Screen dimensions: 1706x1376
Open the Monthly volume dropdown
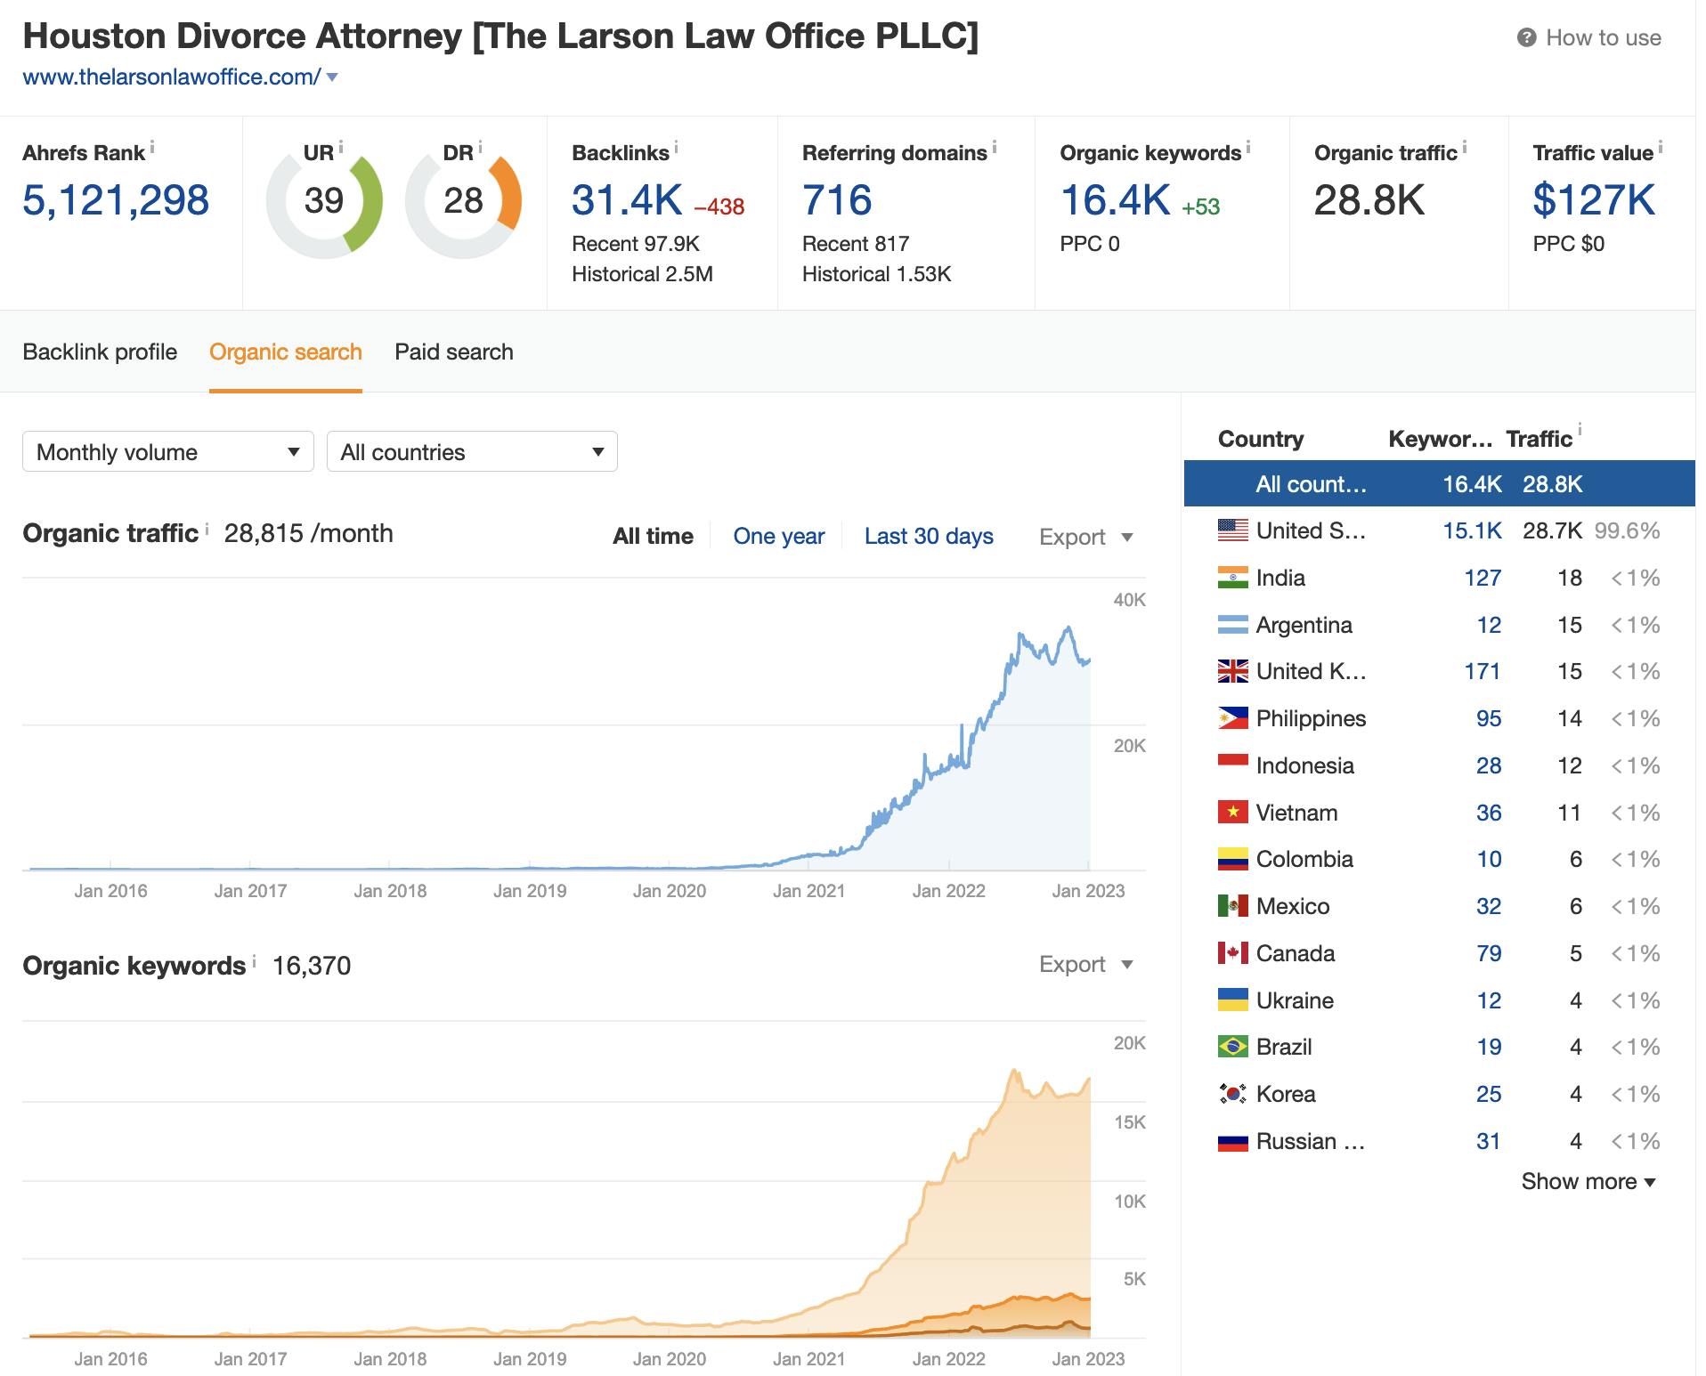pyautogui.click(x=168, y=452)
